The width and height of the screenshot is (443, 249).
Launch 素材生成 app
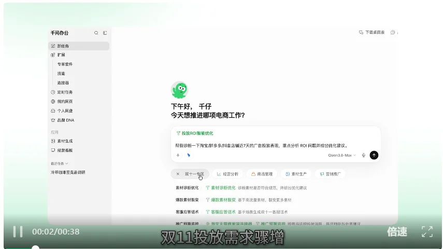(62, 141)
